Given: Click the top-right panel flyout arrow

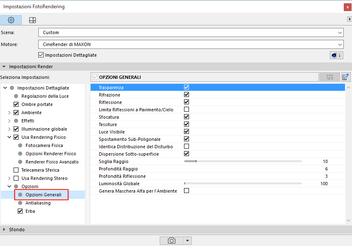Looking at the screenshot, I should click(x=349, y=19).
